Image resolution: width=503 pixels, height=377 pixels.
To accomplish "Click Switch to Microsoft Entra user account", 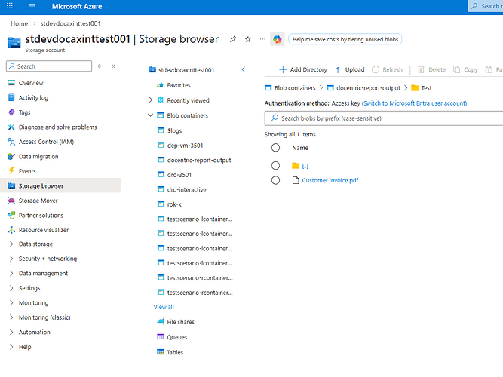I will 414,103.
